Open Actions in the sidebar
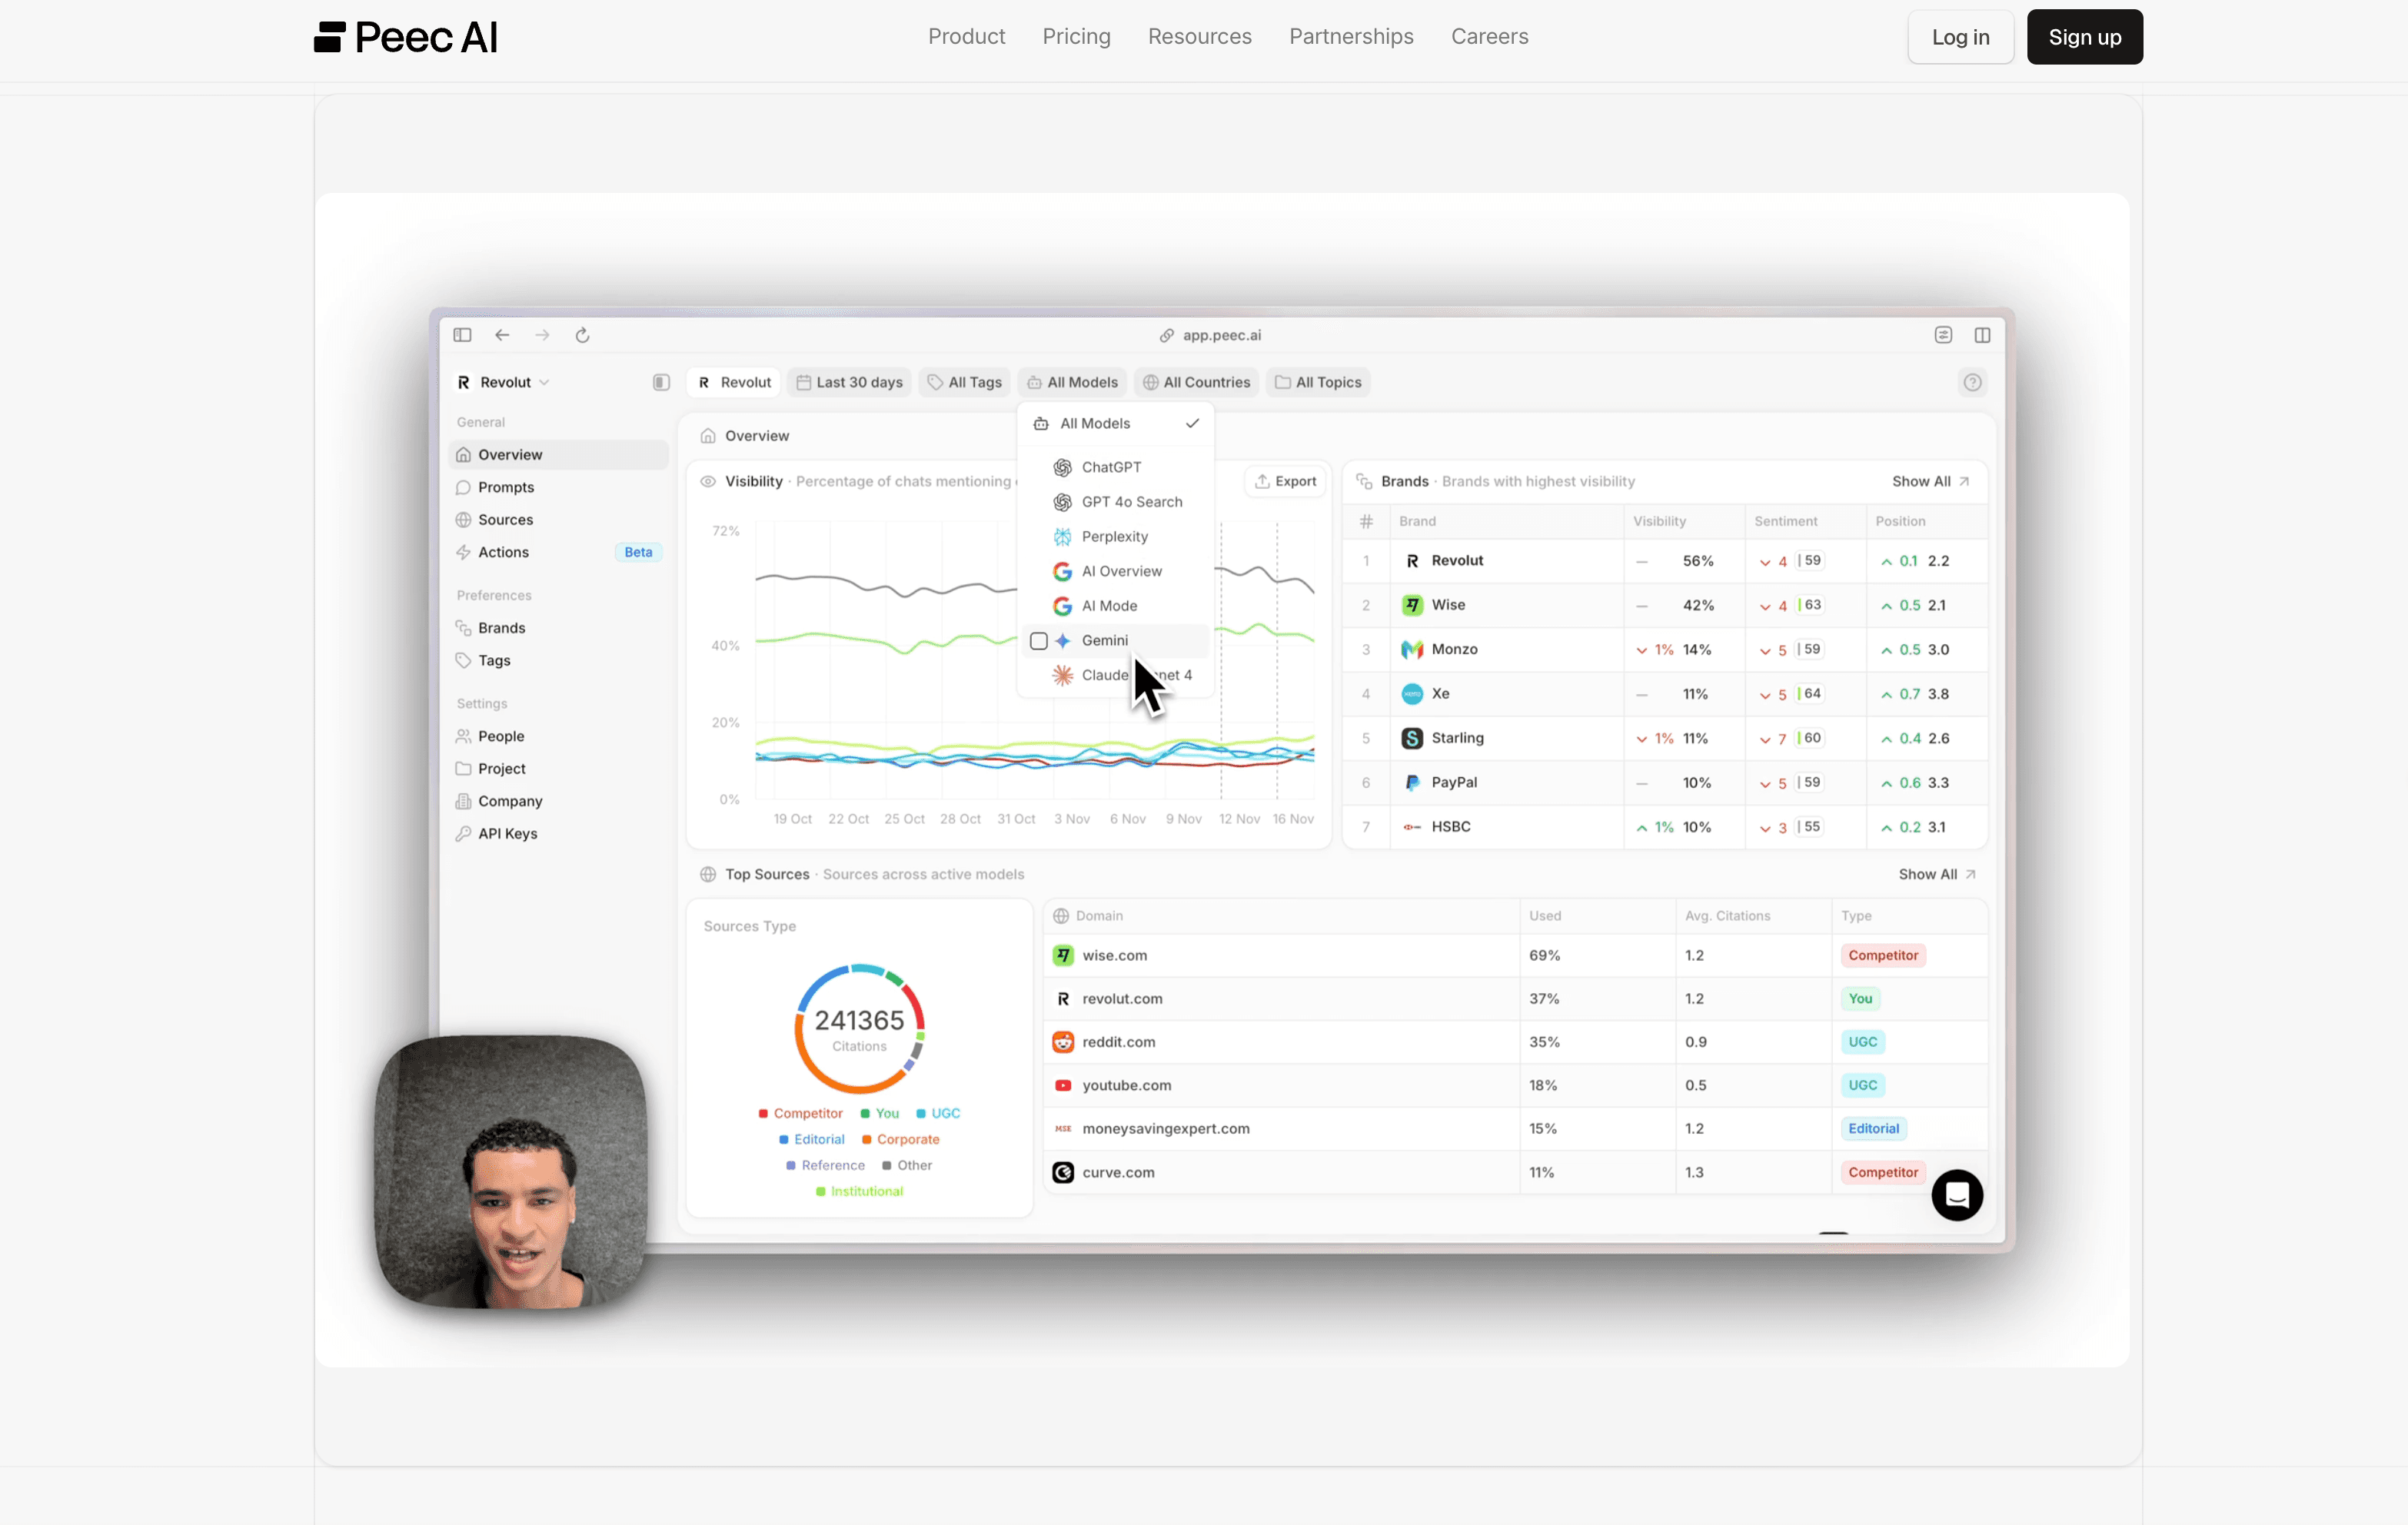Image resolution: width=2408 pixels, height=1525 pixels. (558, 552)
